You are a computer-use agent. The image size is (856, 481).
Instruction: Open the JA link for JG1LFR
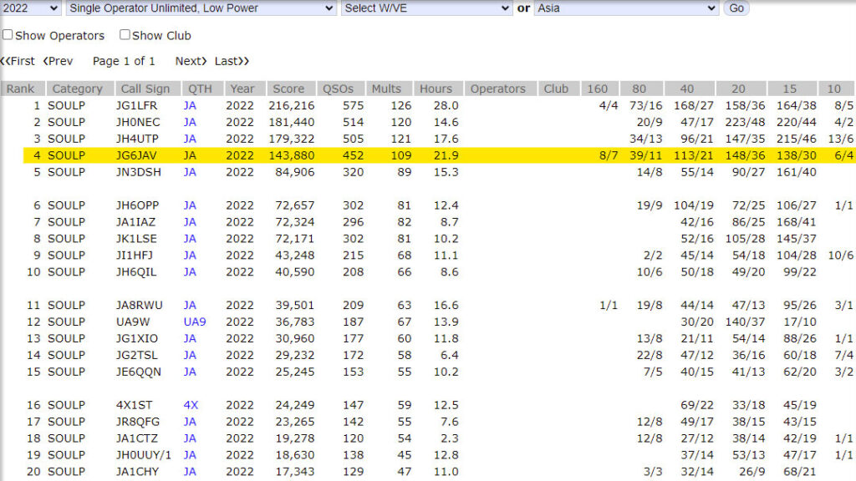coord(190,105)
